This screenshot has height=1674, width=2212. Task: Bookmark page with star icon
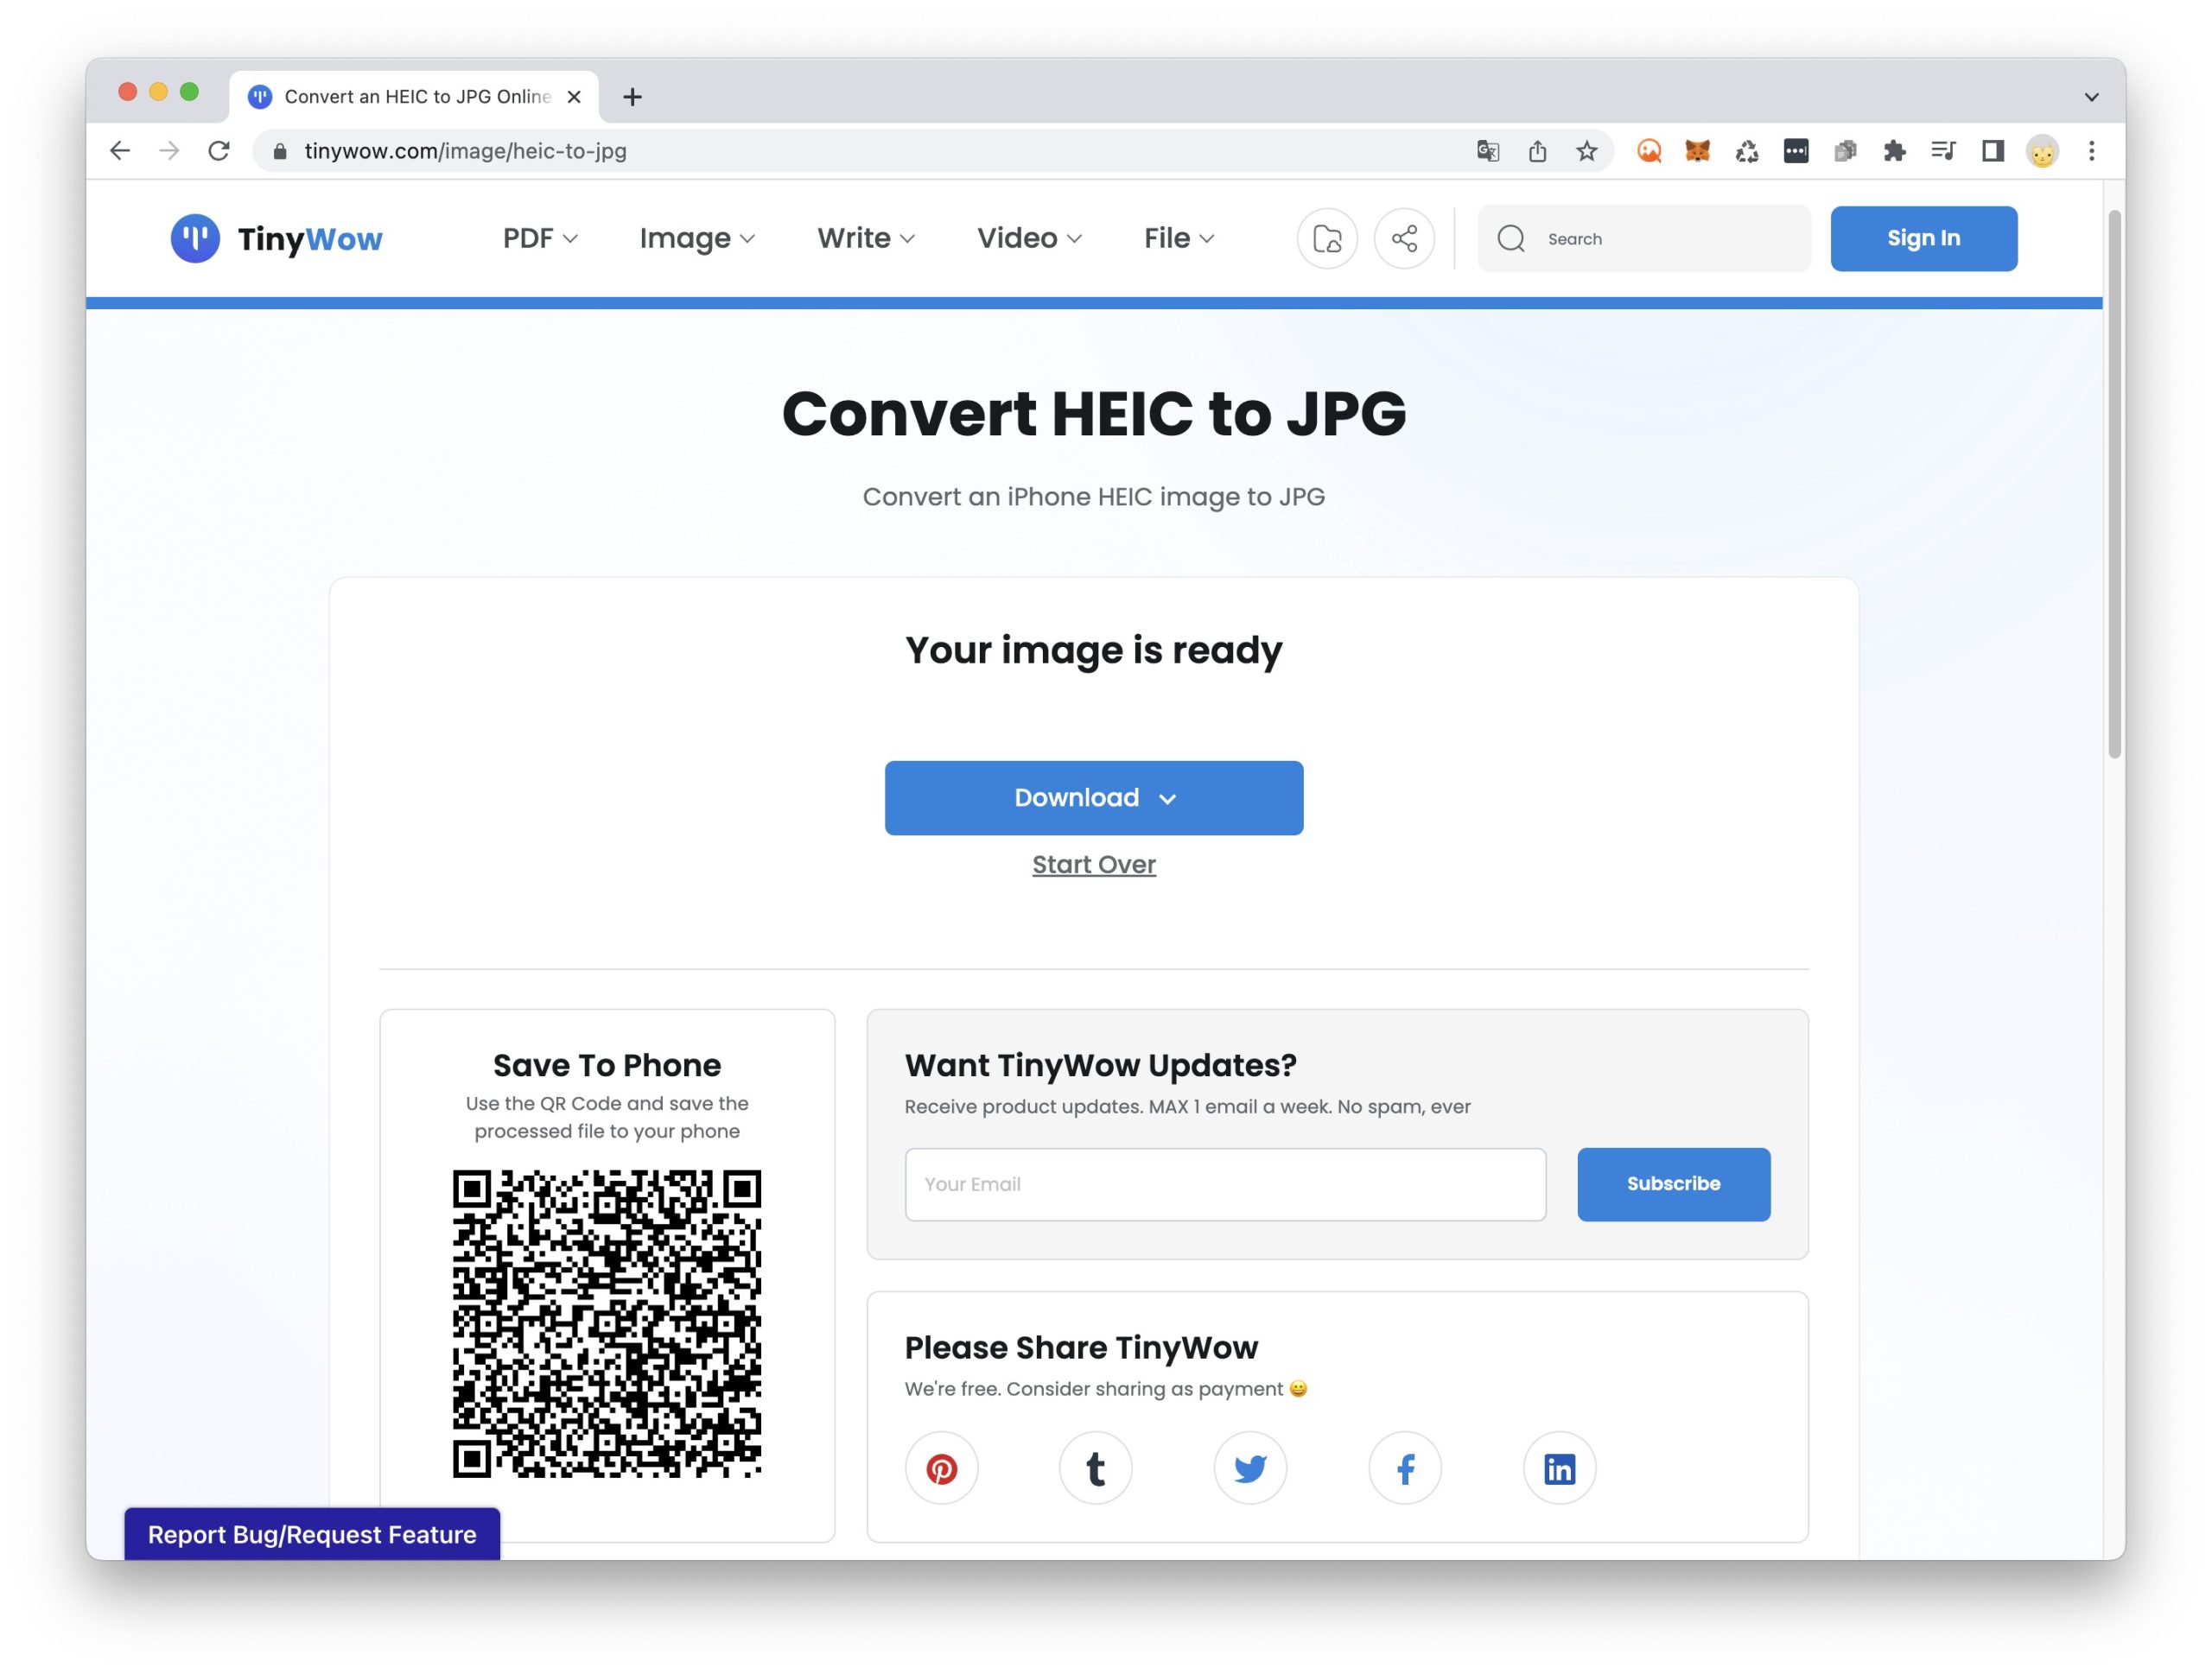click(x=1587, y=151)
